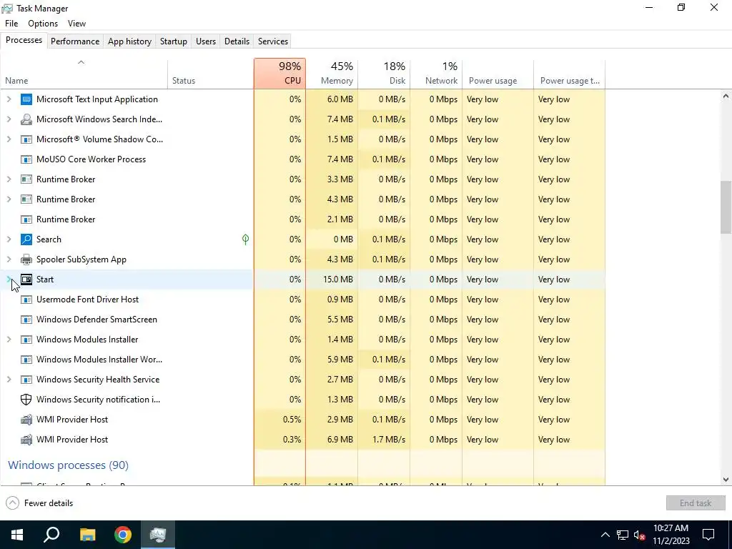This screenshot has height=549, width=732.
Task: Click Task Manager taskbar icon
Action: pyautogui.click(x=158, y=535)
